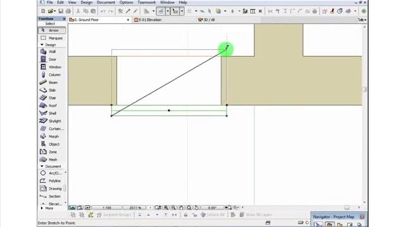Expand the More section in Toolbox
The height and width of the screenshot is (227, 405).
pos(42,208)
